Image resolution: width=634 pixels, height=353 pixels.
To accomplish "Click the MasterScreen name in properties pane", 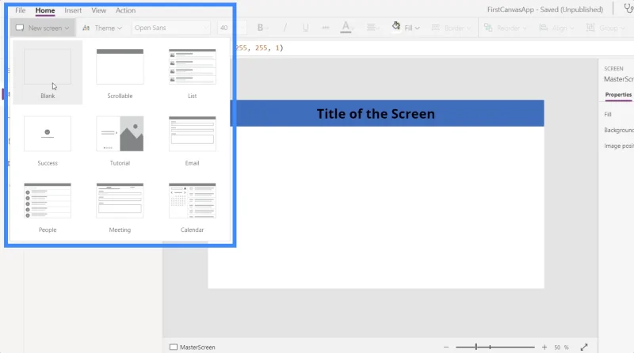I will pyautogui.click(x=619, y=79).
